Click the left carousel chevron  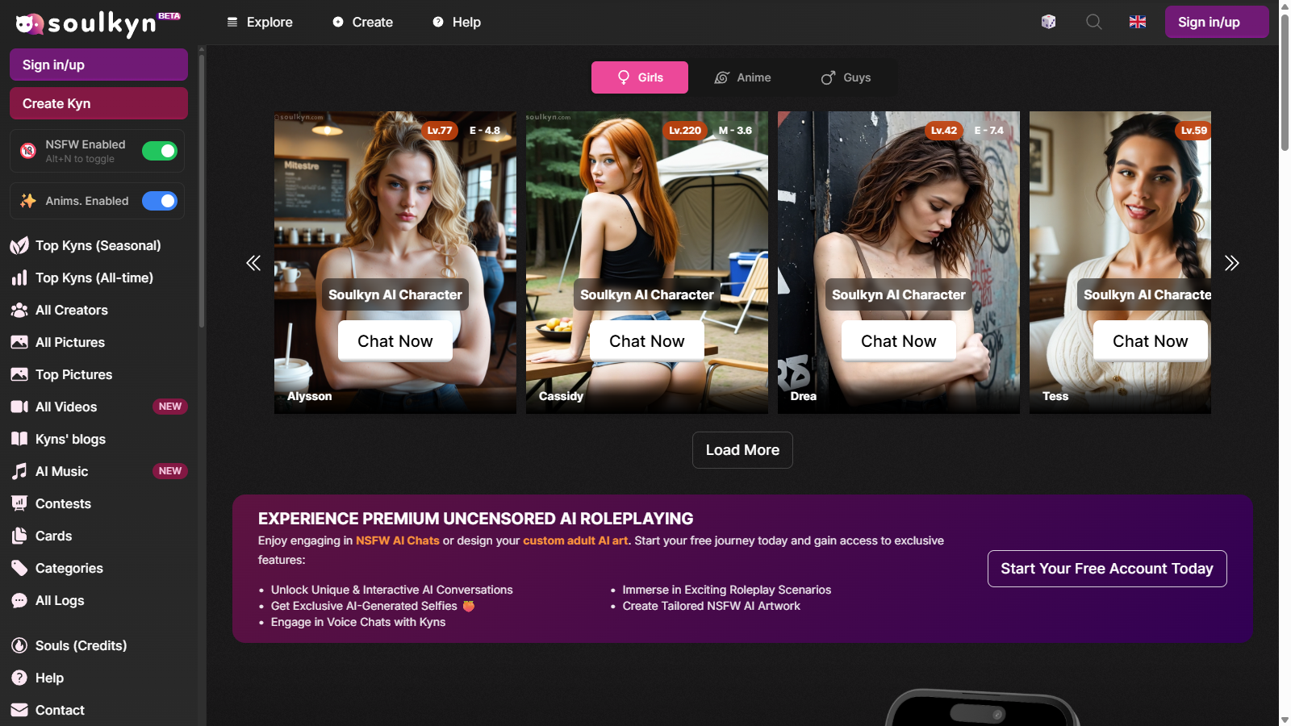coord(253,262)
